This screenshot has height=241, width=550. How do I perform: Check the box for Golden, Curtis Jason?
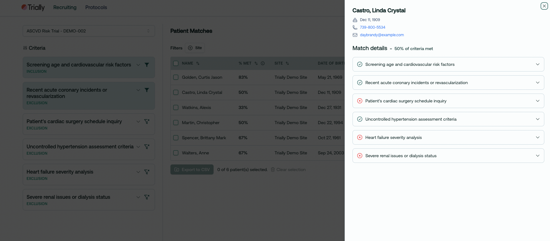[176, 77]
